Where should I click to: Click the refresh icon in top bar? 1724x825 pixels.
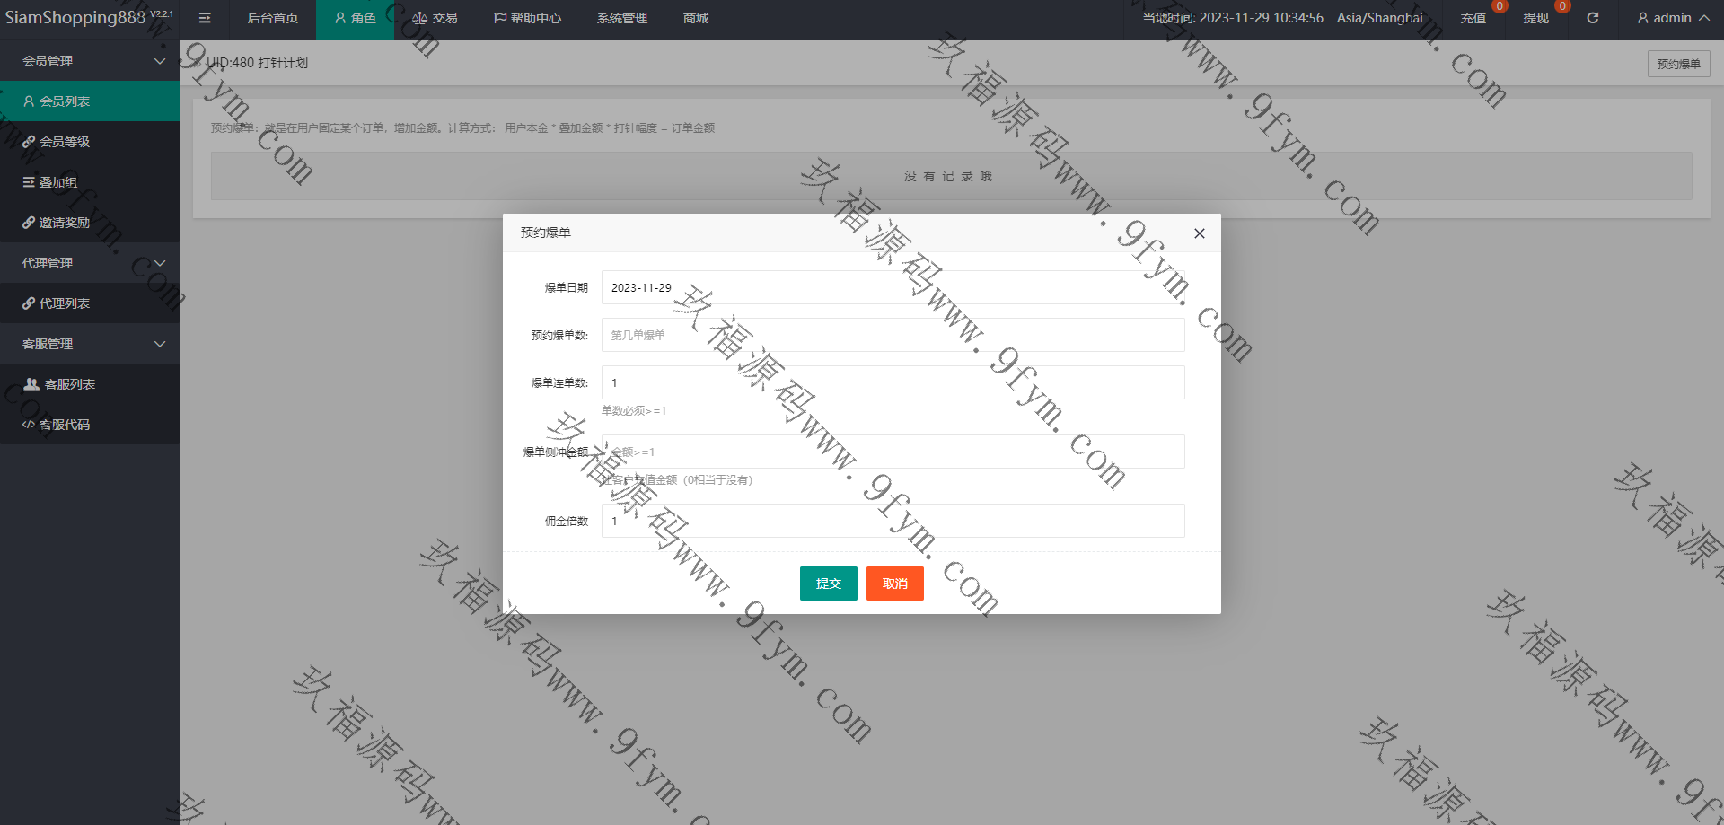[1592, 18]
